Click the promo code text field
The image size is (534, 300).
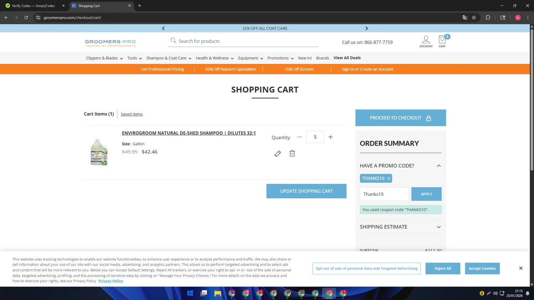click(384, 194)
